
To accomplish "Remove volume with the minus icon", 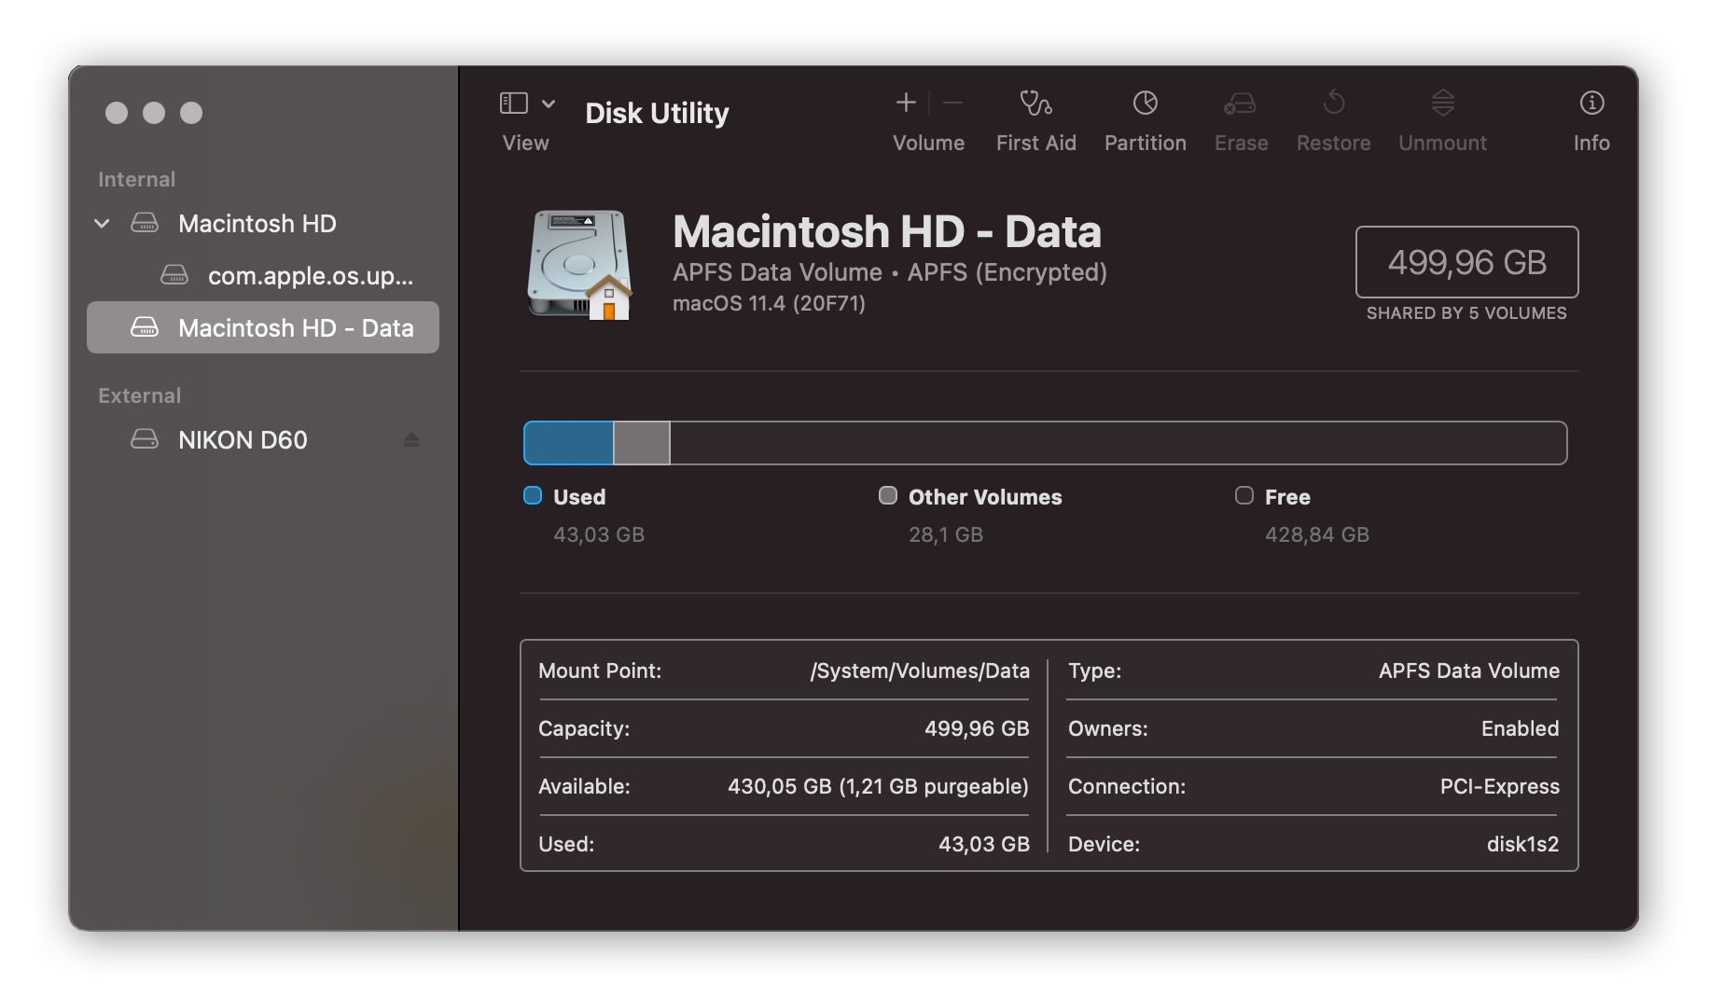I will (952, 103).
